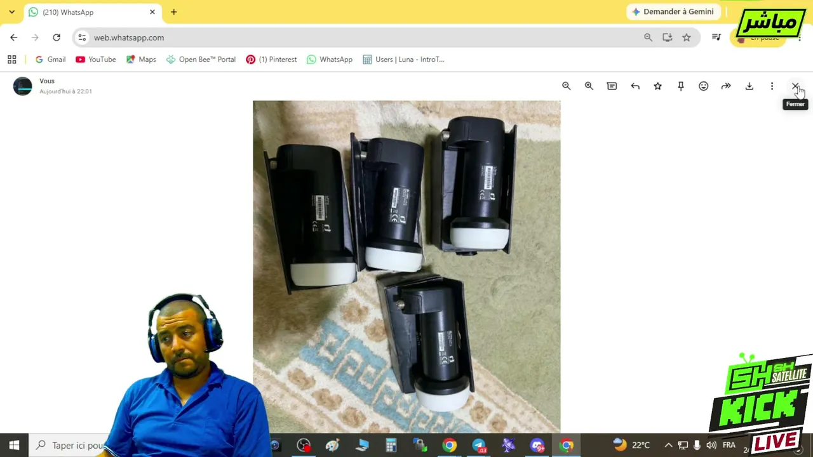Click the timestamp "Aujourd'hui à 22:01"
The height and width of the screenshot is (457, 813).
tap(65, 91)
